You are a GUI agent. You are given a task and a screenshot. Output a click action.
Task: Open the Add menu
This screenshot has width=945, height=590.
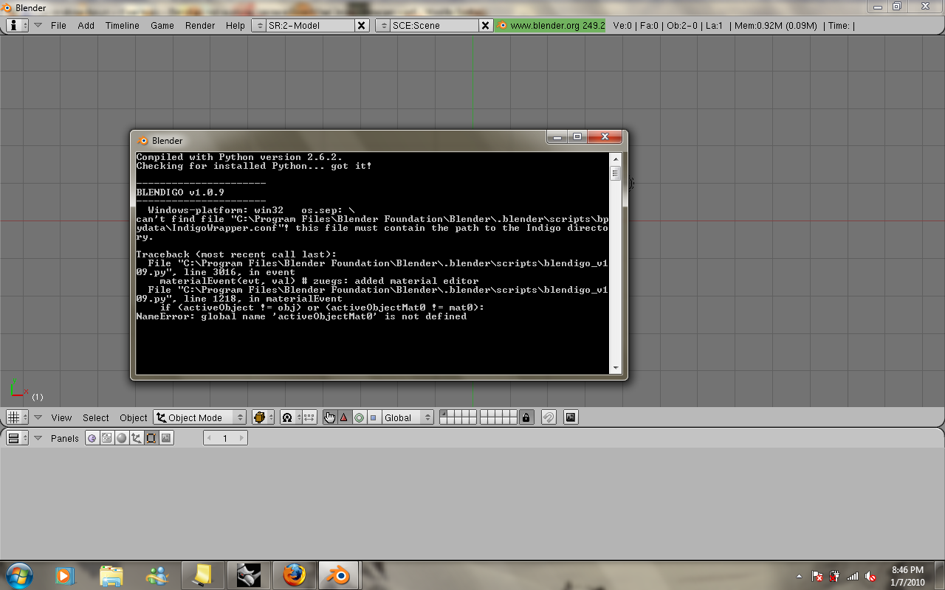(86, 25)
